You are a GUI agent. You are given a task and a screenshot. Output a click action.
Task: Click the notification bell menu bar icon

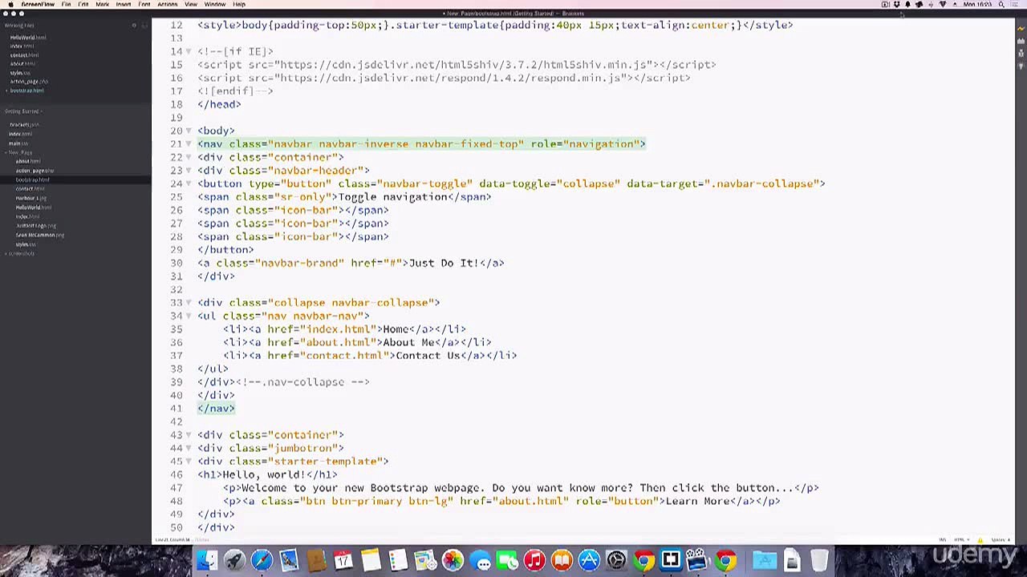907,5
